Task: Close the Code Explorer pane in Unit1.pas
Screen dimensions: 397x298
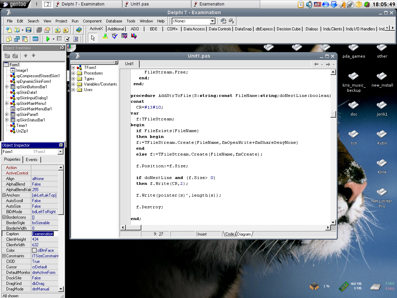Action: (116, 62)
